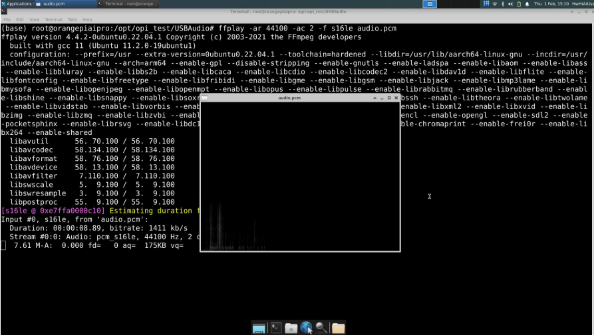Minimize the audio.pcm ffplay window
Image resolution: width=594 pixels, height=335 pixels.
click(x=382, y=98)
